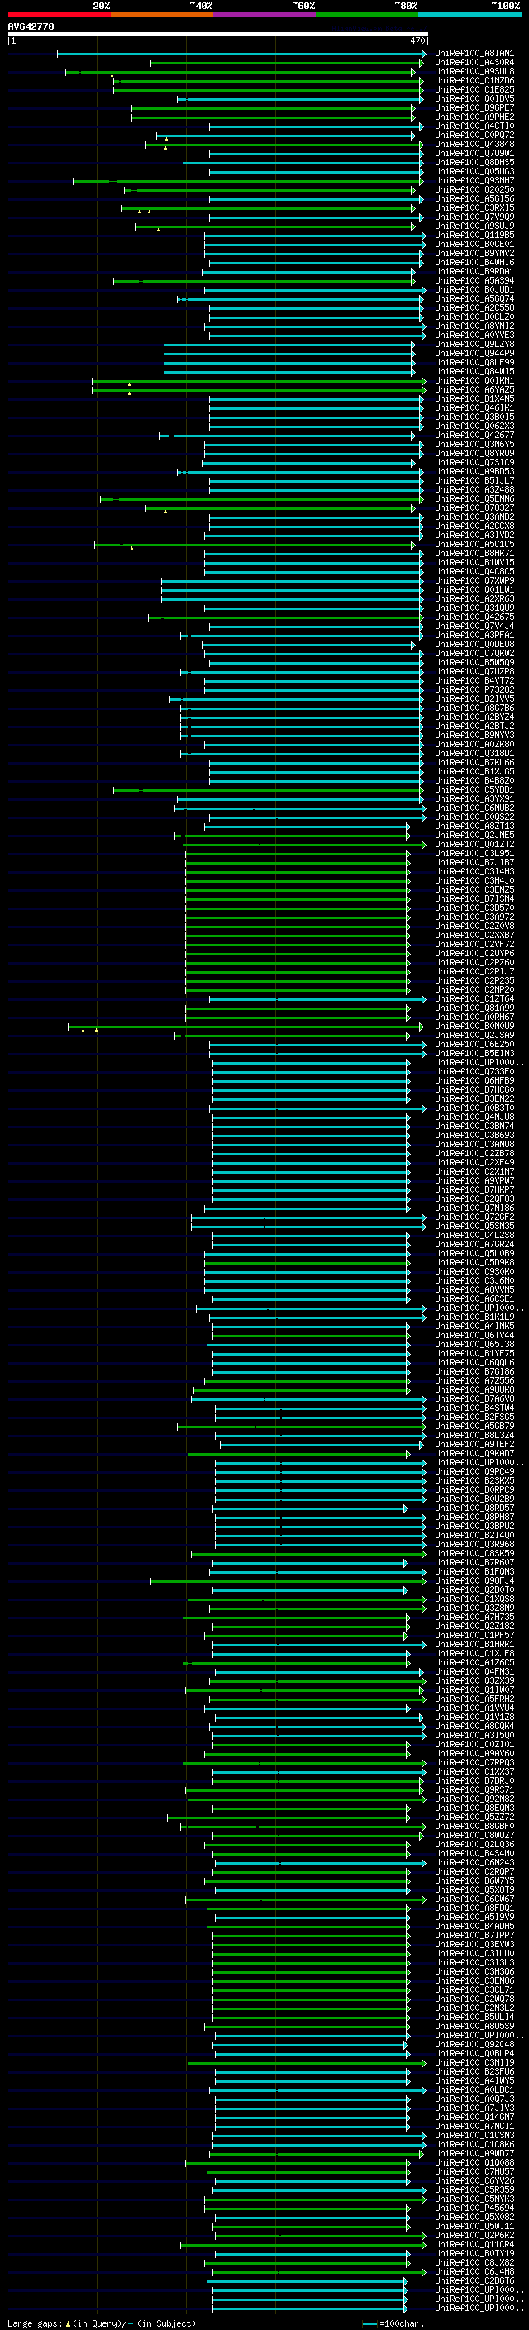Click the hit label UniRef100_B0CE01
The width and height of the screenshot is (529, 2330).
click(x=474, y=244)
